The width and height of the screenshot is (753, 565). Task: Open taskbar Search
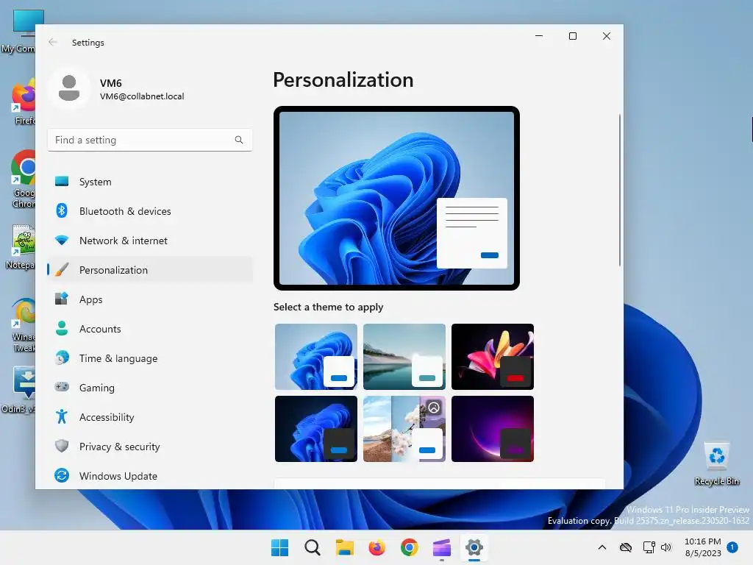312,547
